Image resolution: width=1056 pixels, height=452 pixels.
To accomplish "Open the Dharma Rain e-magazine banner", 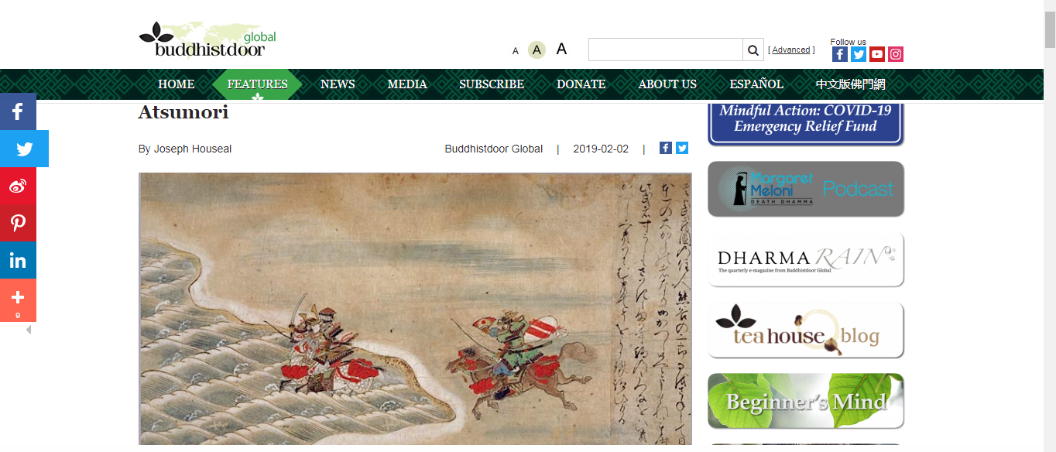I will [x=806, y=259].
